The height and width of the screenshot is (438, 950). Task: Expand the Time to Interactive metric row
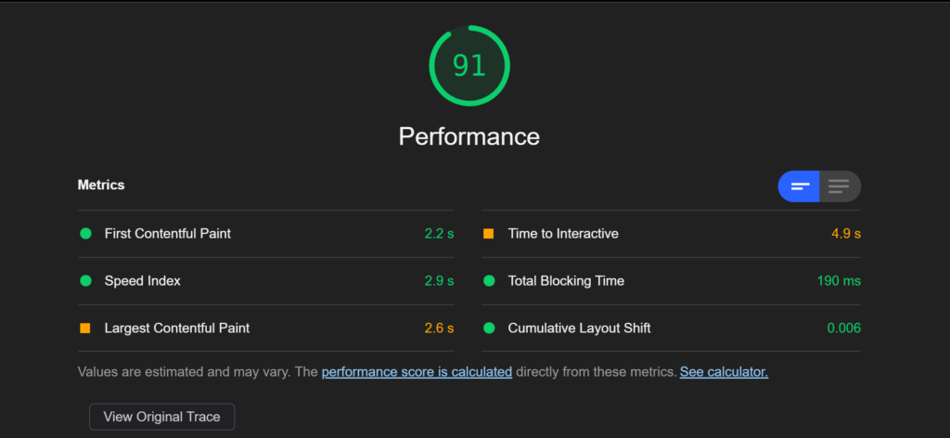click(671, 234)
